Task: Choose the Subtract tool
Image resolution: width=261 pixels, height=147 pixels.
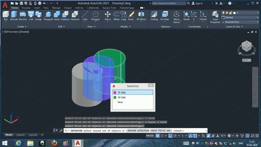Action: point(65,16)
